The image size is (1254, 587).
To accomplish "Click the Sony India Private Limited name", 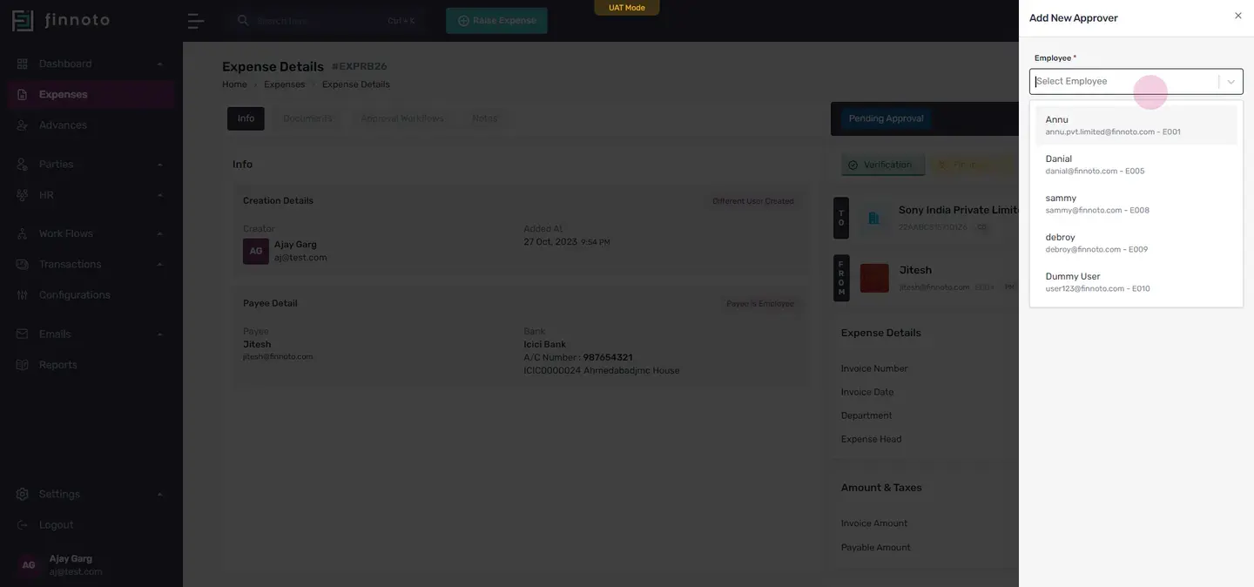I will click(x=959, y=210).
